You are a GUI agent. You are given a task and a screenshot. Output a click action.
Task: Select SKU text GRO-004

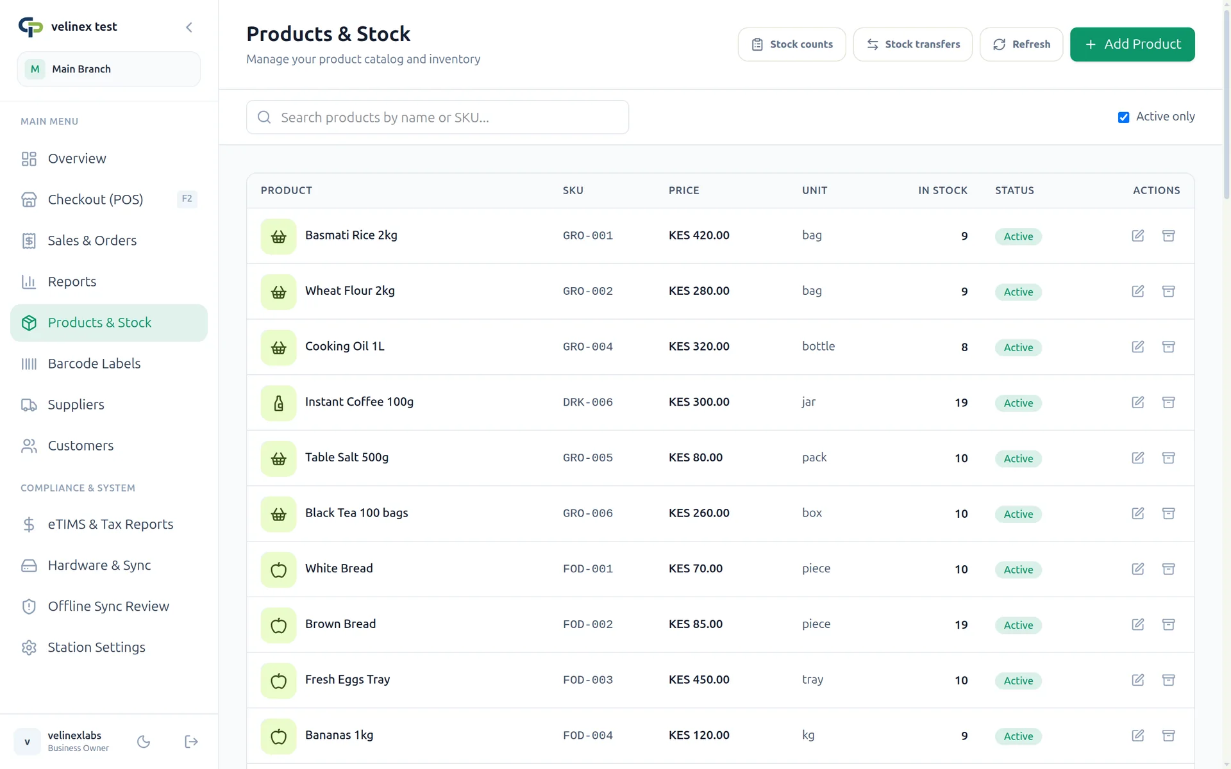click(588, 347)
